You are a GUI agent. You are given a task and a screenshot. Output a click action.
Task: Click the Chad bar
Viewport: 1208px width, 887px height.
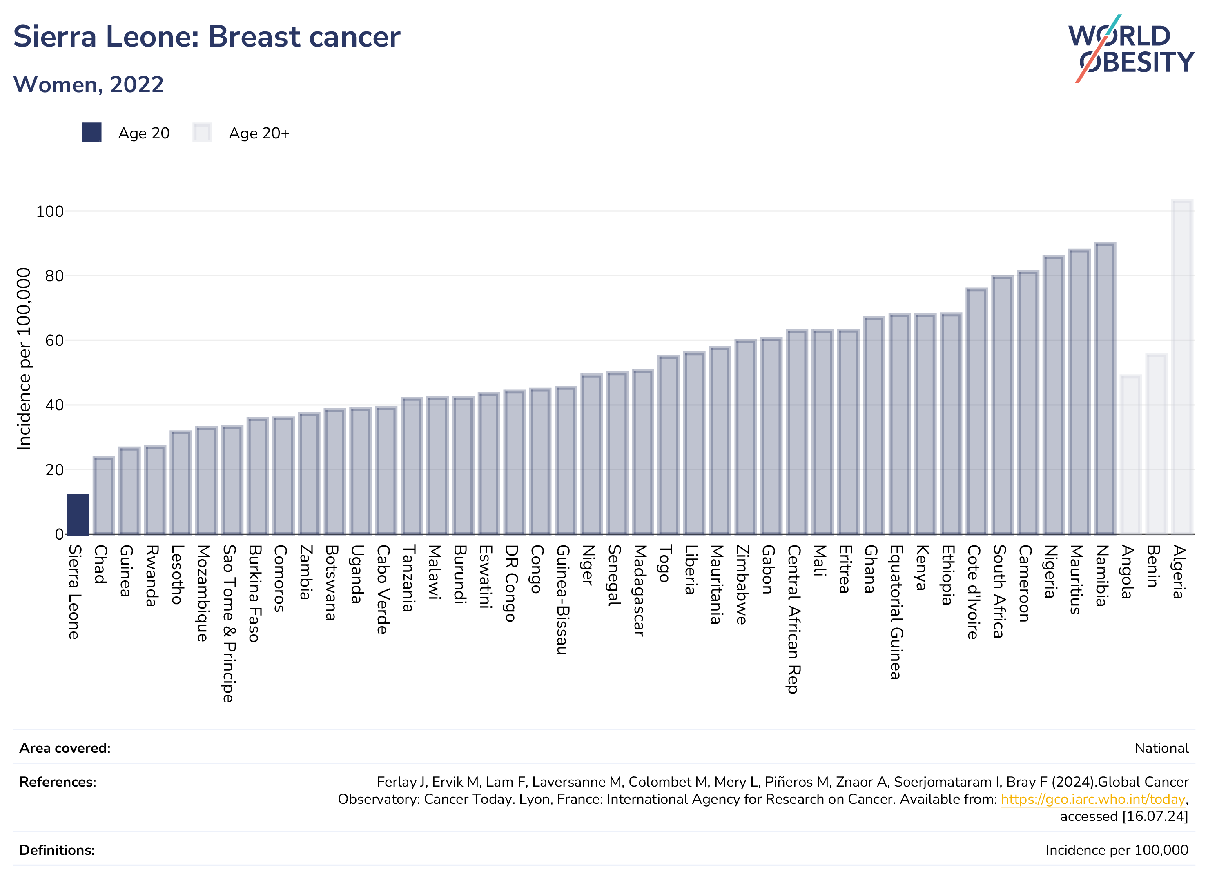coord(104,495)
